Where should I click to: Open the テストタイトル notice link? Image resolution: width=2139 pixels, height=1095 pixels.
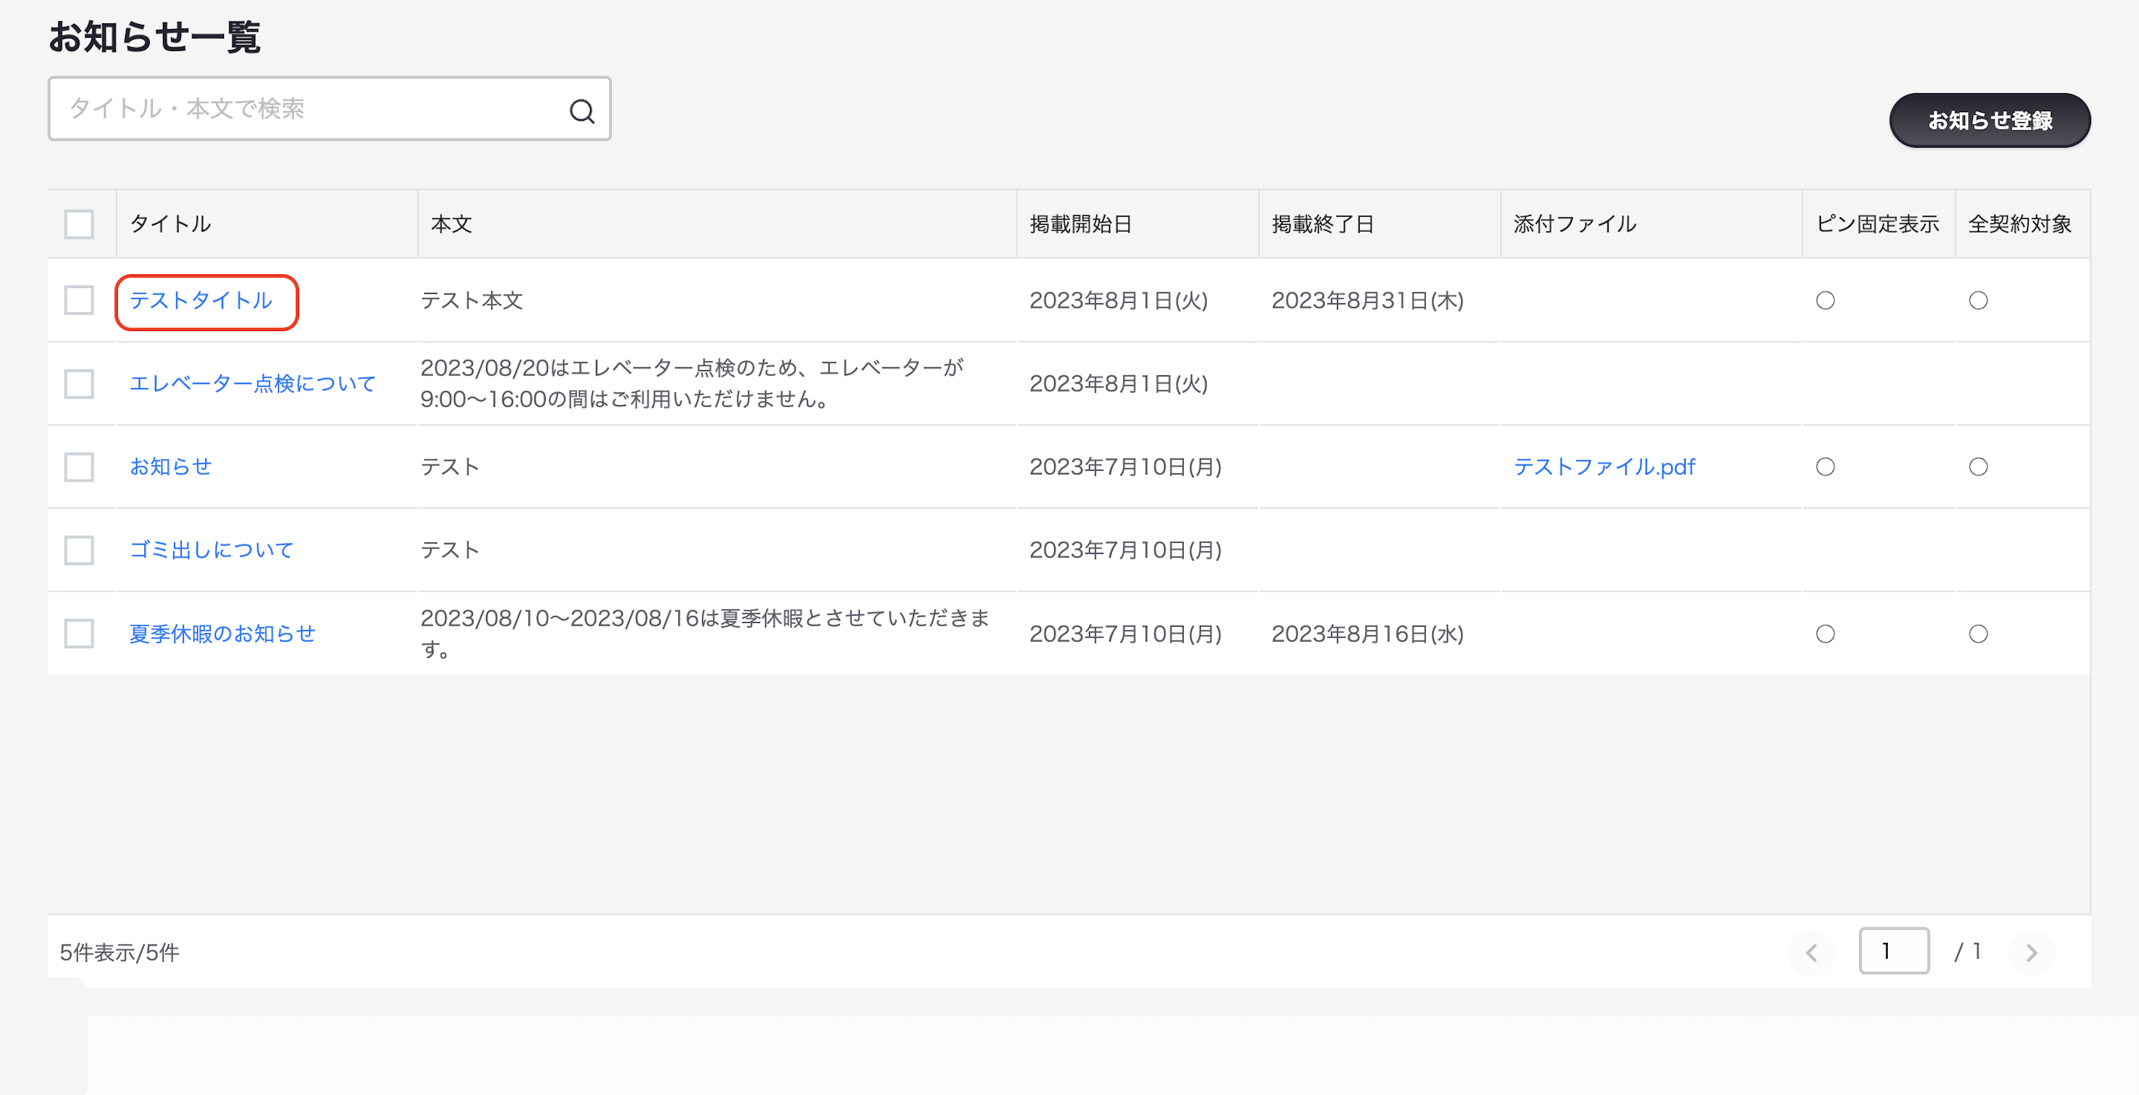tap(201, 300)
